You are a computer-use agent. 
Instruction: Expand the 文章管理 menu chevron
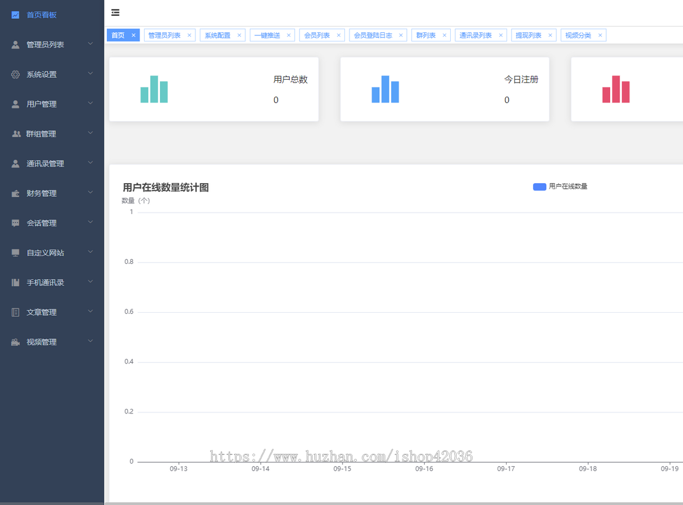(90, 311)
